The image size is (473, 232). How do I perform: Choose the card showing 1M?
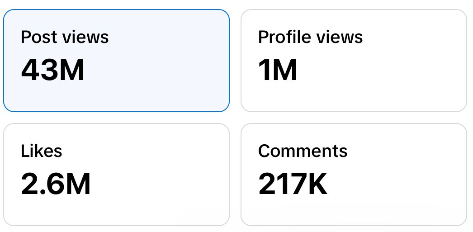354,61
